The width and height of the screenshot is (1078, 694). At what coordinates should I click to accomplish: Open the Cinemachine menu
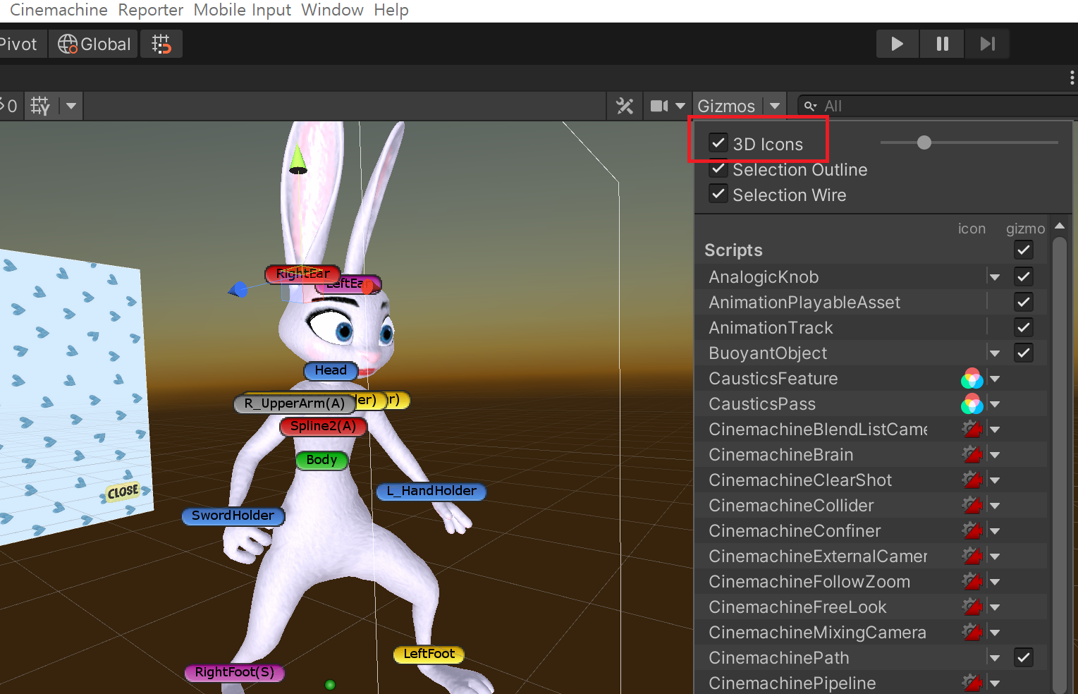pyautogui.click(x=59, y=10)
